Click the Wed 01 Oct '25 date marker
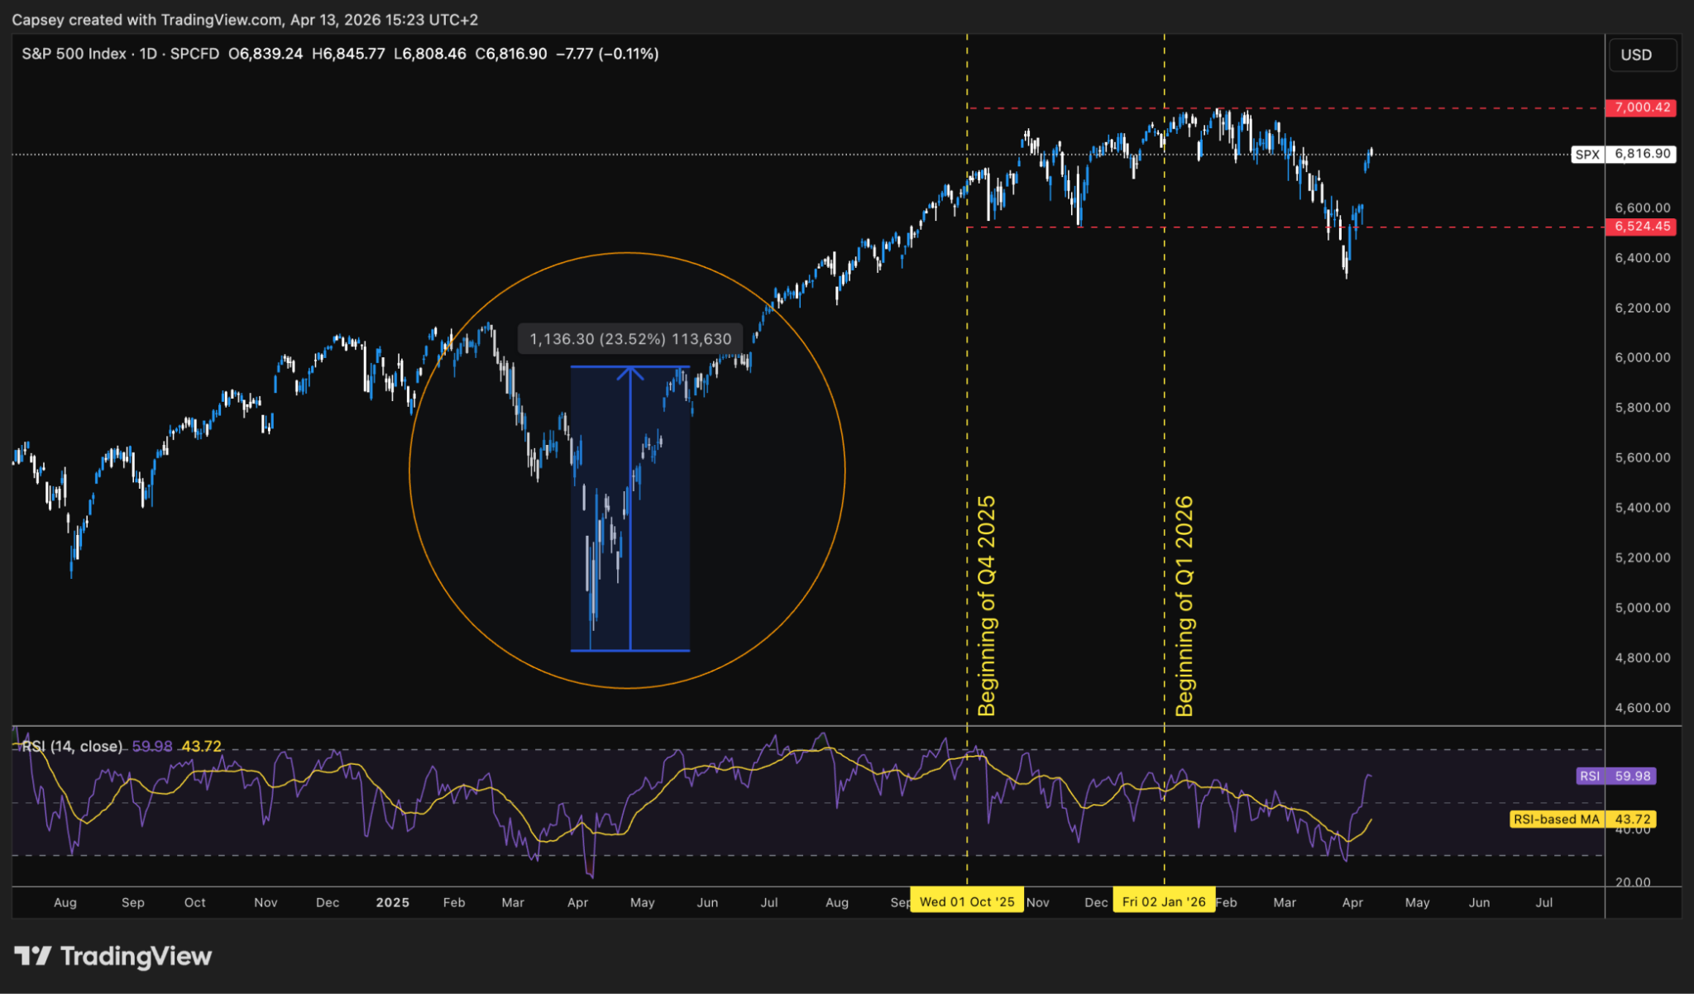The image size is (1694, 994). (x=968, y=901)
